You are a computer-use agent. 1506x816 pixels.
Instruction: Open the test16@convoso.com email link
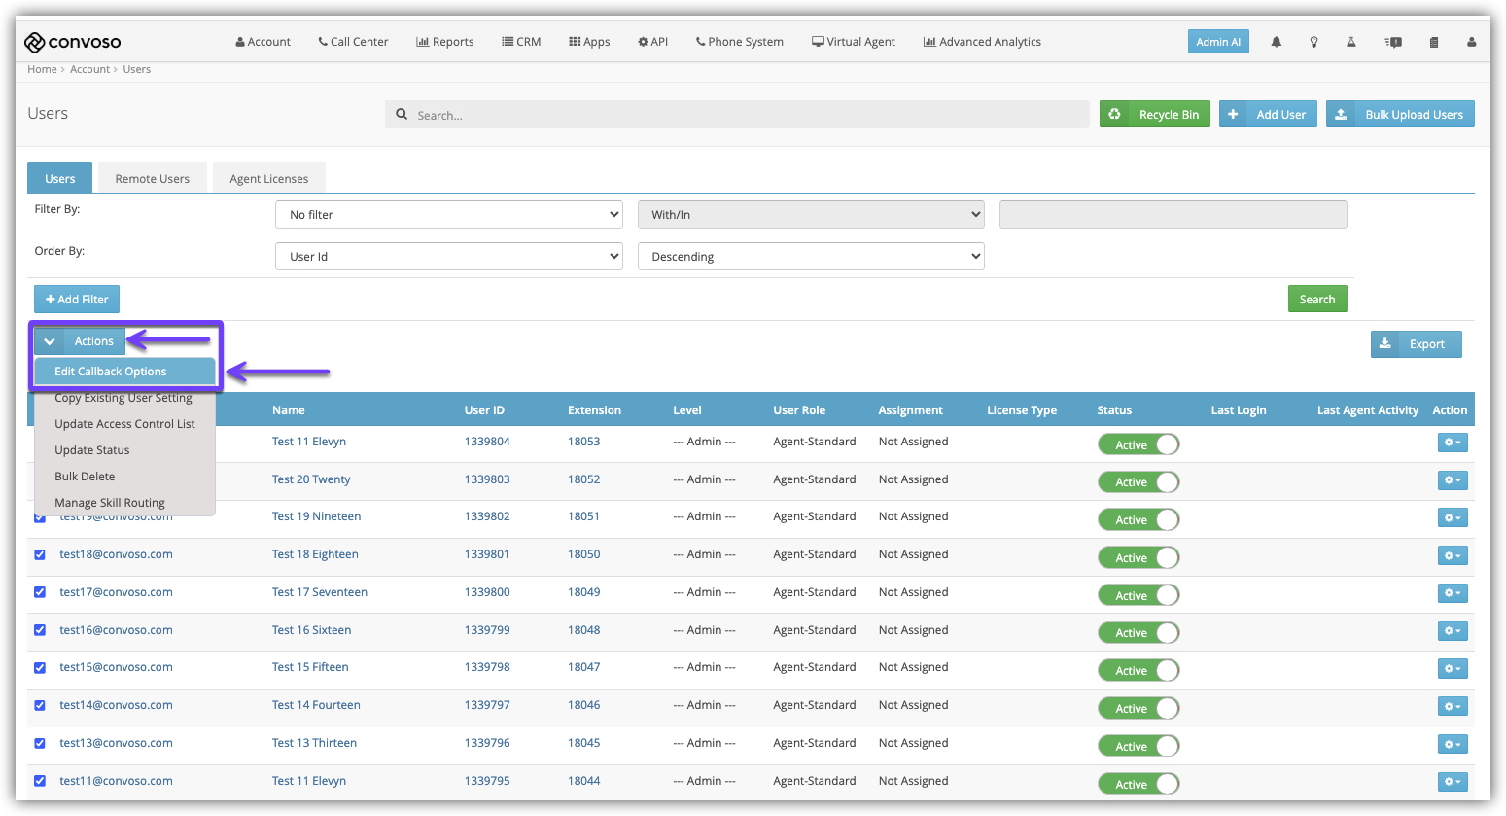116,630
